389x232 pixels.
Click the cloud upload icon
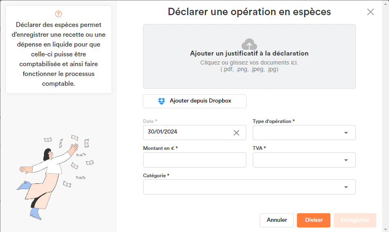(250, 44)
